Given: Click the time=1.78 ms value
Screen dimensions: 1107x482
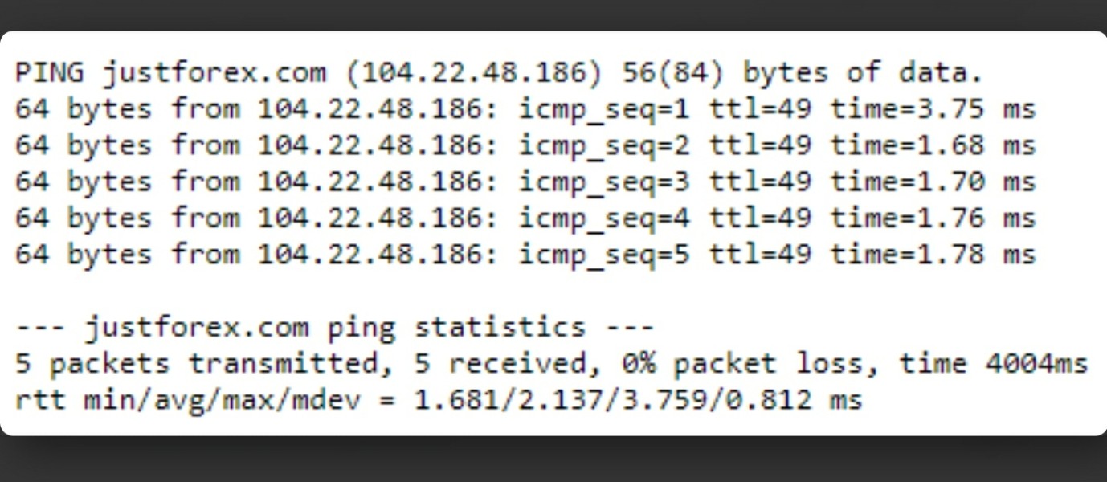Looking at the screenshot, I should pyautogui.click(x=933, y=254).
